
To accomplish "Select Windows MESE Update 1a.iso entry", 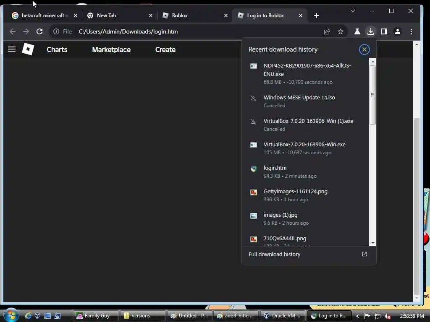I will tap(306, 101).
